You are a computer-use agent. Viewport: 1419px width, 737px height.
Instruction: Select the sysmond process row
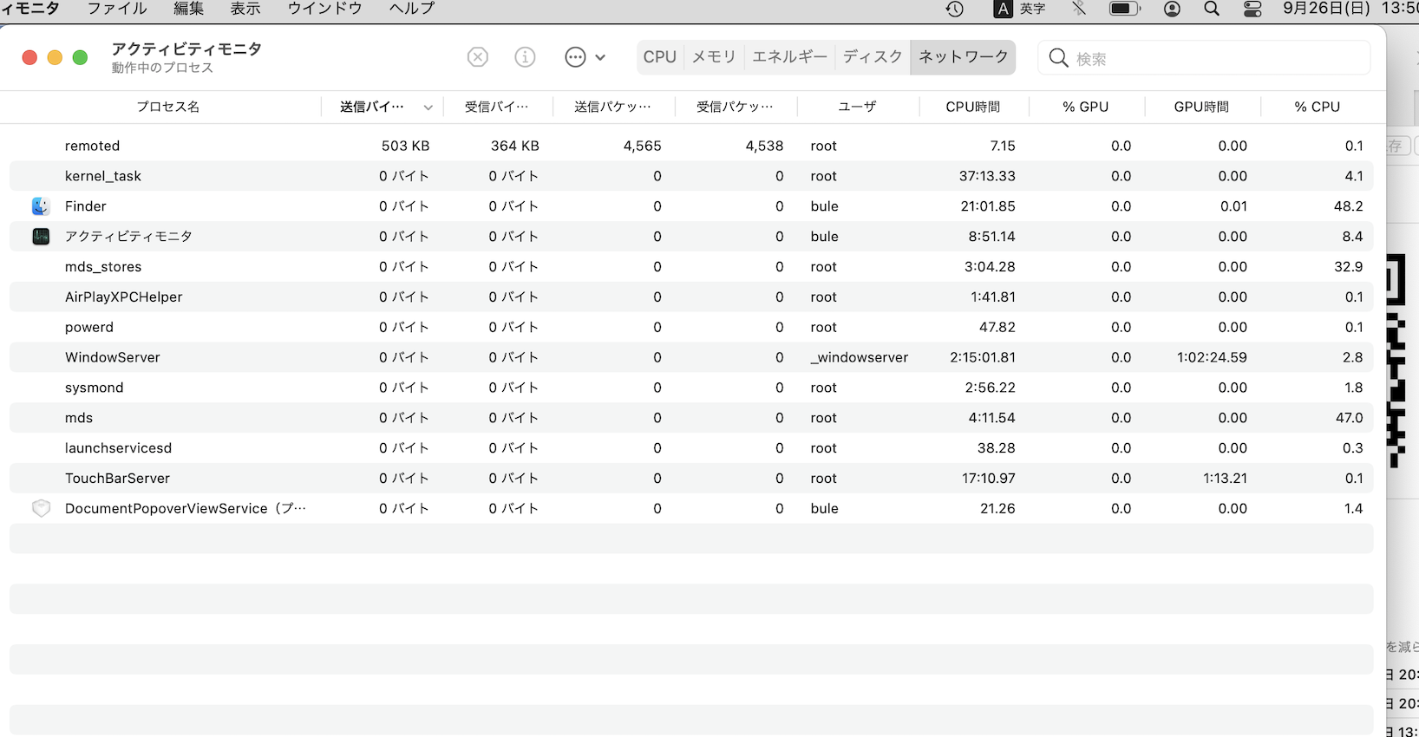[691, 388]
